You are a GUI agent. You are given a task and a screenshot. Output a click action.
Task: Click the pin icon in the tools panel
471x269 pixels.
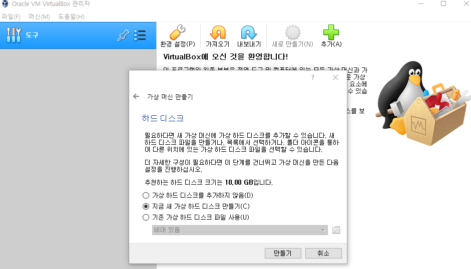(x=123, y=35)
